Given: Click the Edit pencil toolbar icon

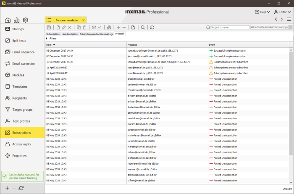Looking at the screenshot, I should (64, 27).
